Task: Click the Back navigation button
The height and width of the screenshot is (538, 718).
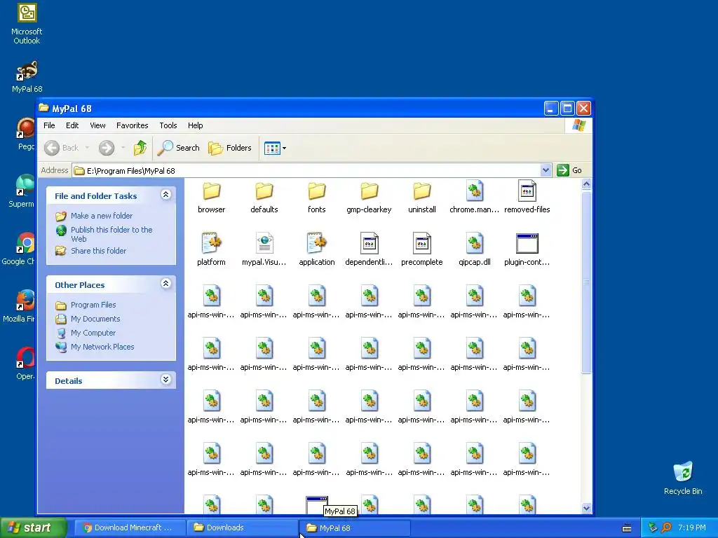Action: point(62,148)
